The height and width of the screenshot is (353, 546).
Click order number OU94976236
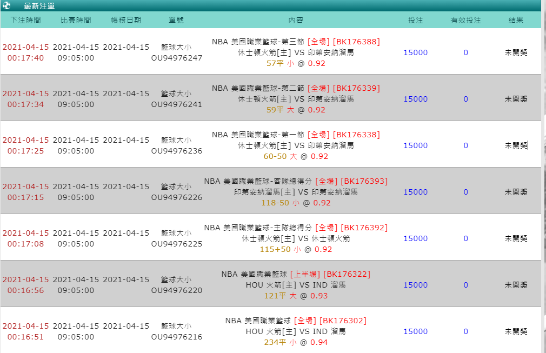coord(177,151)
